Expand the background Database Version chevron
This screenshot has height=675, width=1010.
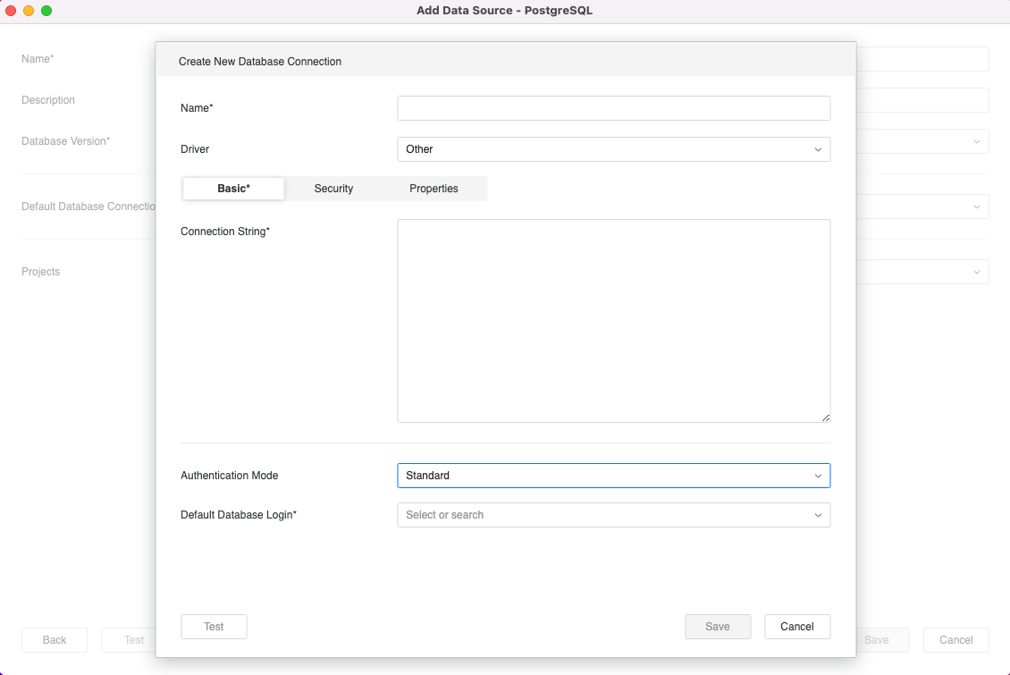(975, 141)
